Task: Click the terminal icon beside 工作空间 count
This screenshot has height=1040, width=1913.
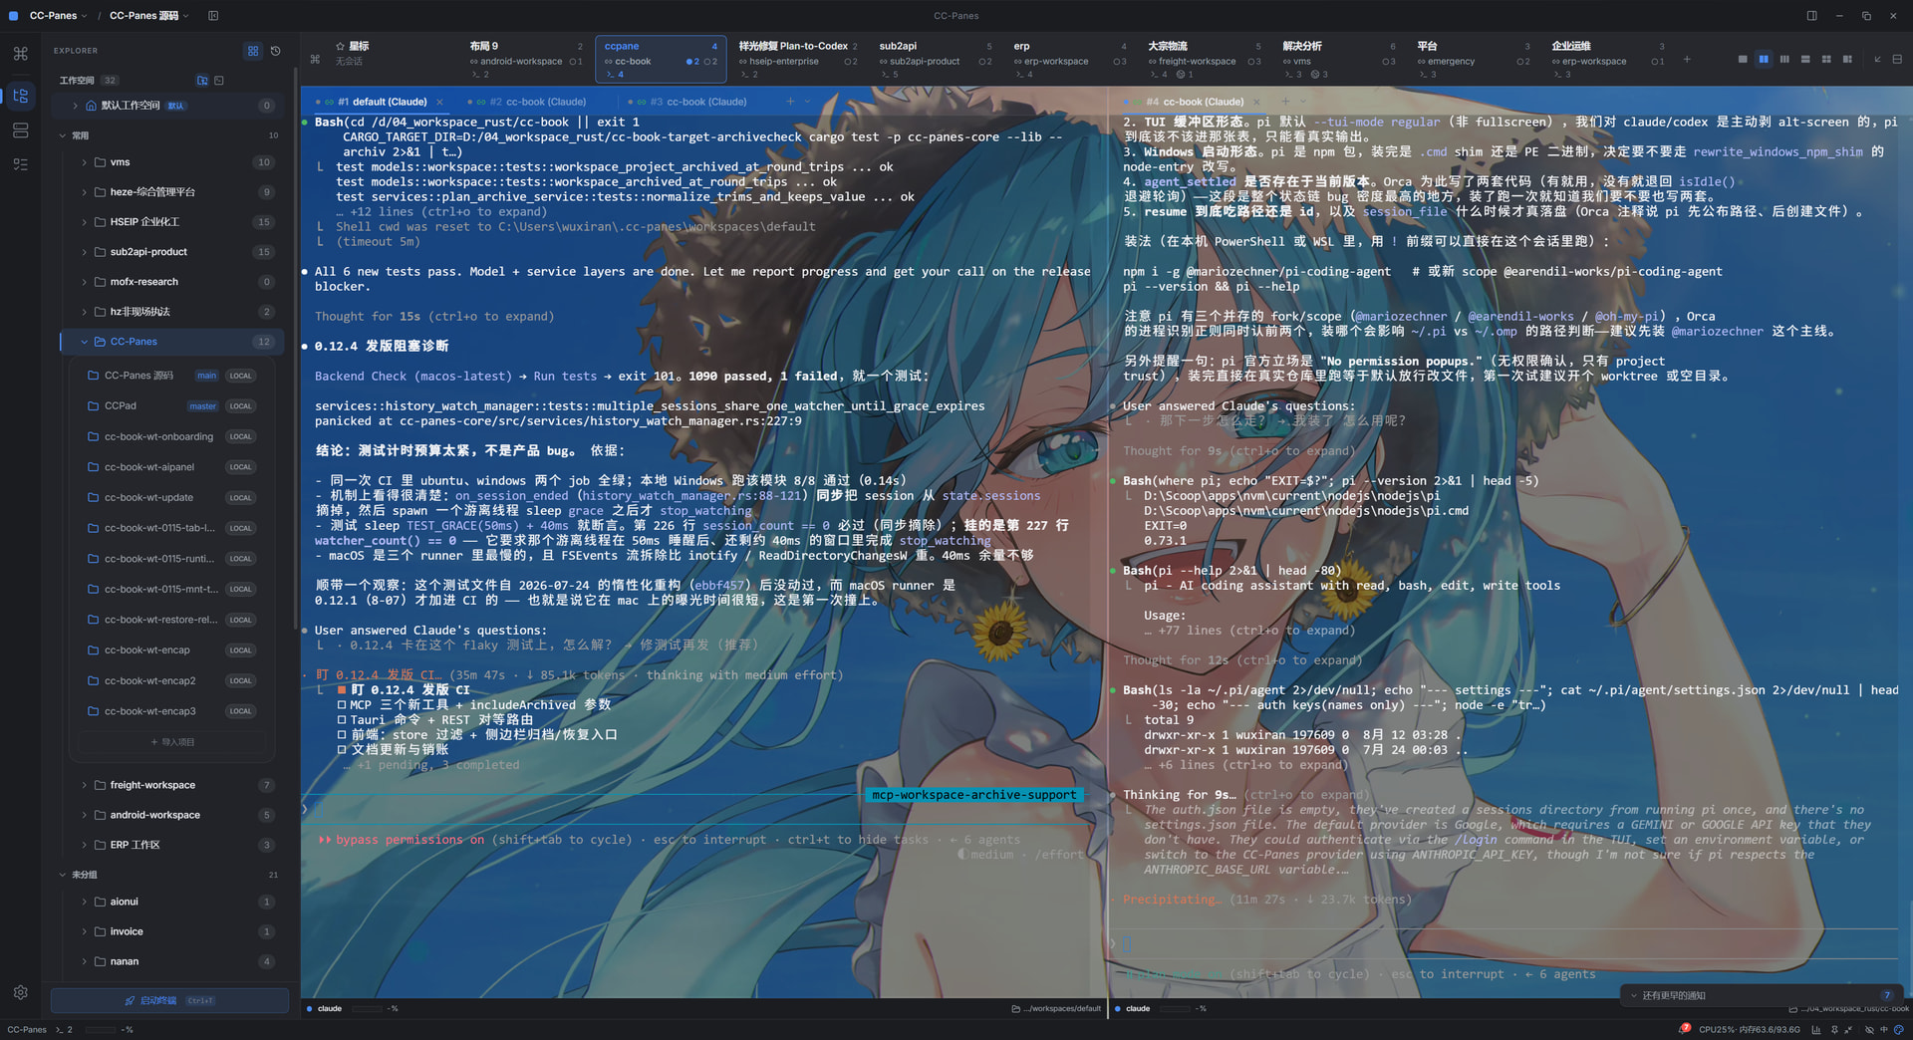Action: click(219, 80)
